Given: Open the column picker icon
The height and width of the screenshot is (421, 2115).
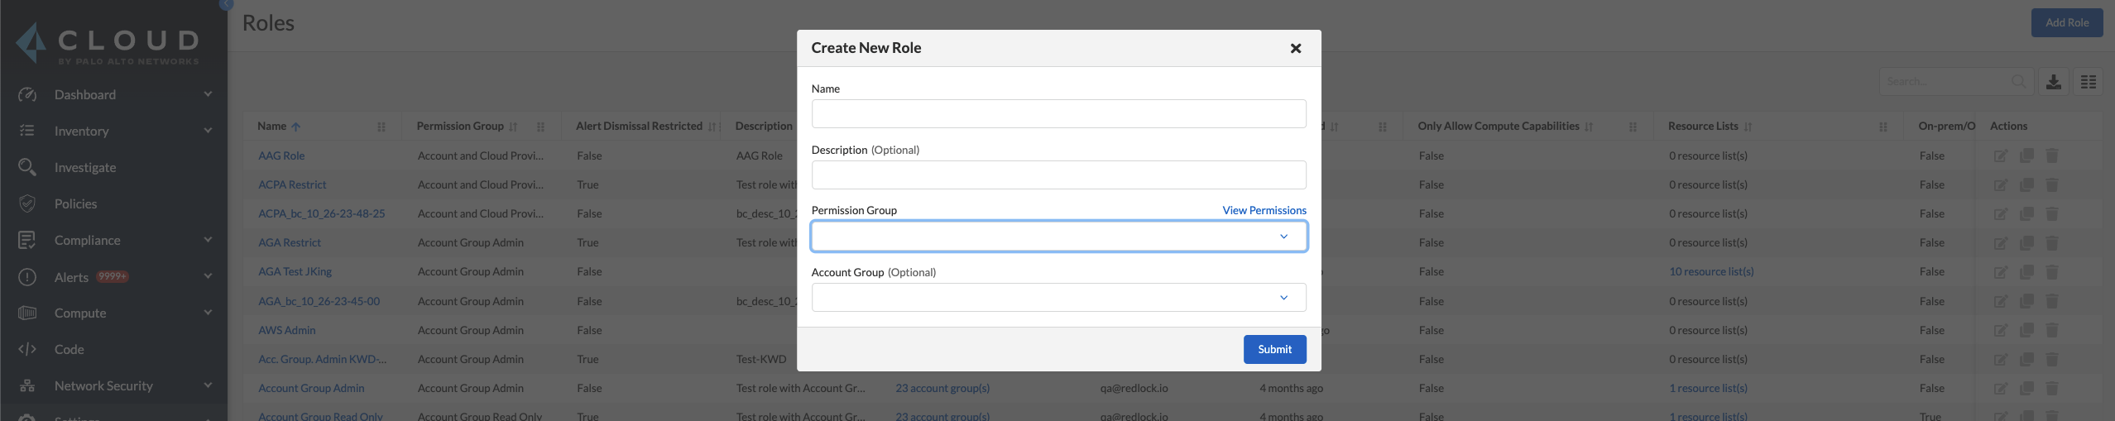Looking at the screenshot, I should pyautogui.click(x=2088, y=82).
